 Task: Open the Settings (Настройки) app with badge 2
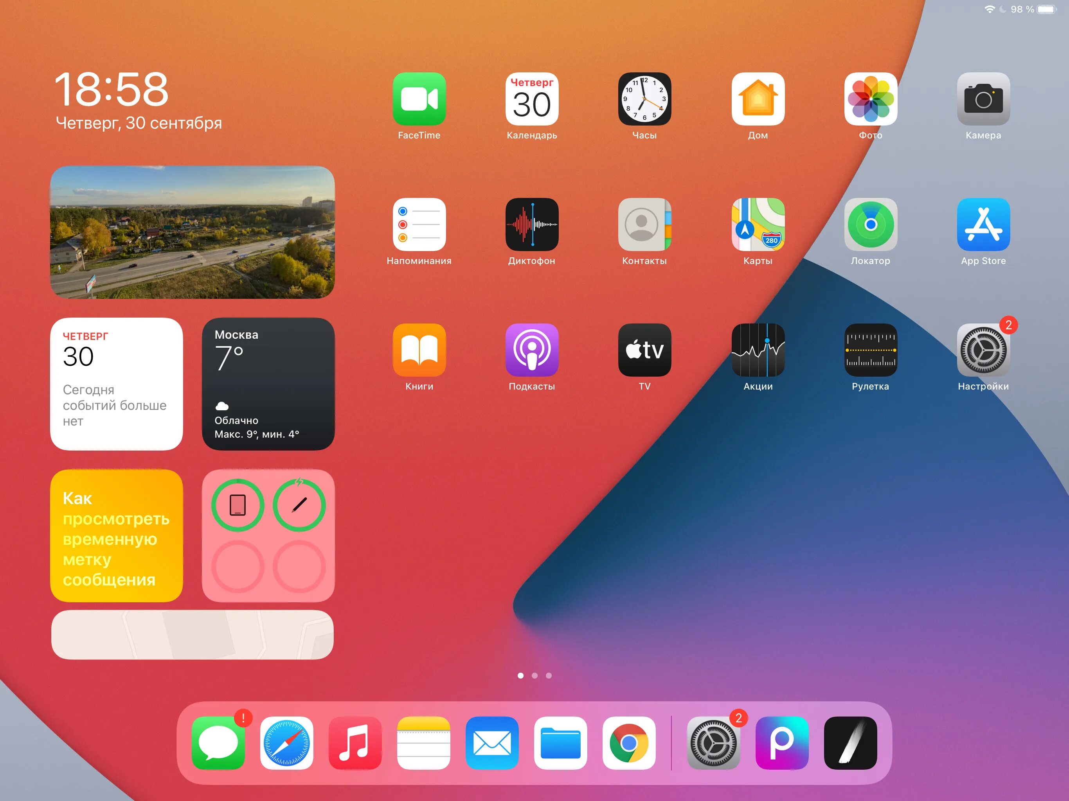pos(983,350)
